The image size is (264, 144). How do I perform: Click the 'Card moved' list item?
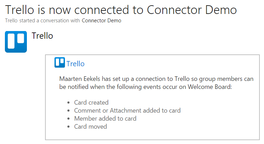coord(90,127)
